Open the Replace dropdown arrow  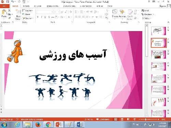pos(154,14)
